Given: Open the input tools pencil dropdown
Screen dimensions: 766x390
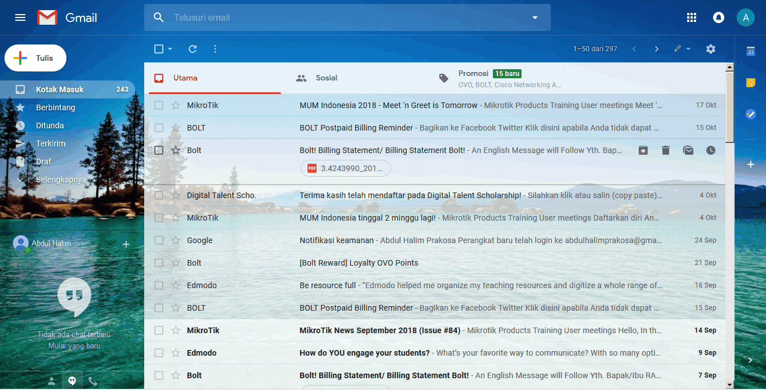Looking at the screenshot, I should 682,49.
